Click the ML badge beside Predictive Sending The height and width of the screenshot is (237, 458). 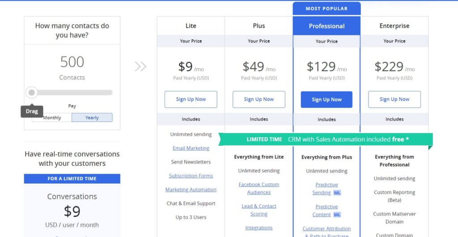point(338,193)
